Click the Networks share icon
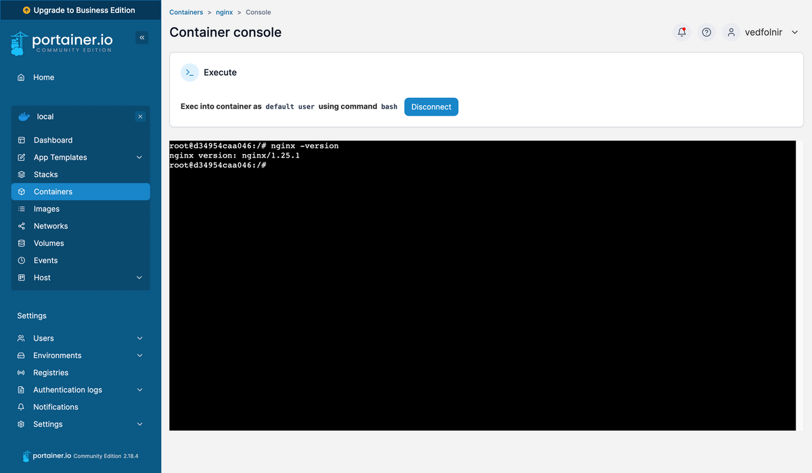This screenshot has height=473, width=812. point(22,226)
